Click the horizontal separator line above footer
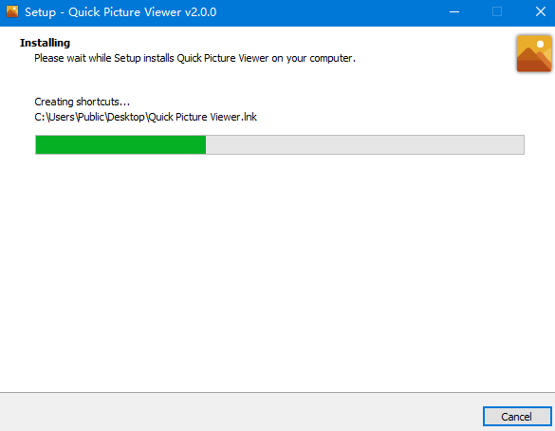This screenshot has width=555, height=431. [277, 392]
